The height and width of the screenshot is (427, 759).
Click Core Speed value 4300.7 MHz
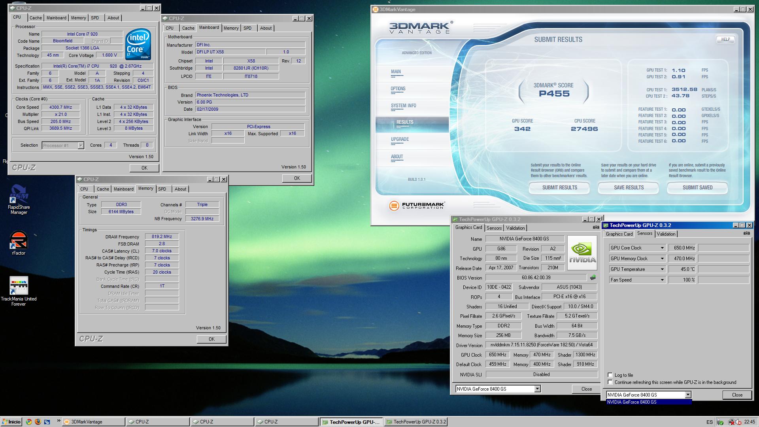[60, 107]
